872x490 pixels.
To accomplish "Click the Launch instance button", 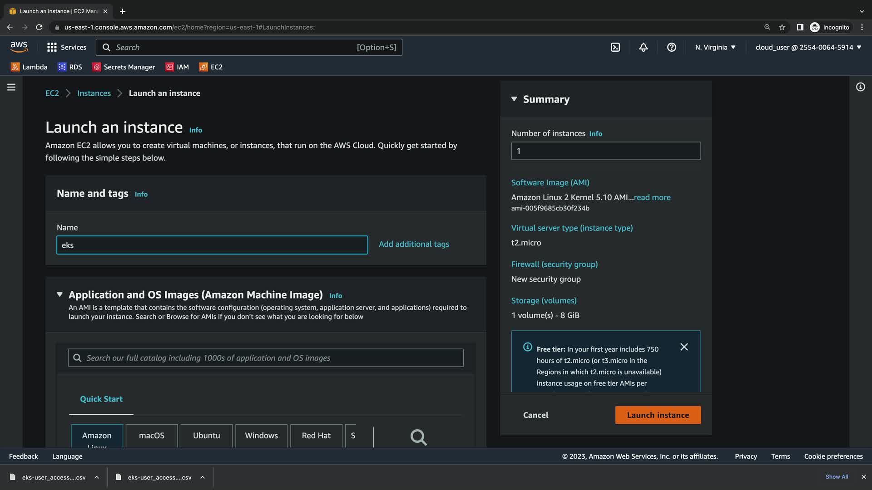I will click(x=658, y=415).
